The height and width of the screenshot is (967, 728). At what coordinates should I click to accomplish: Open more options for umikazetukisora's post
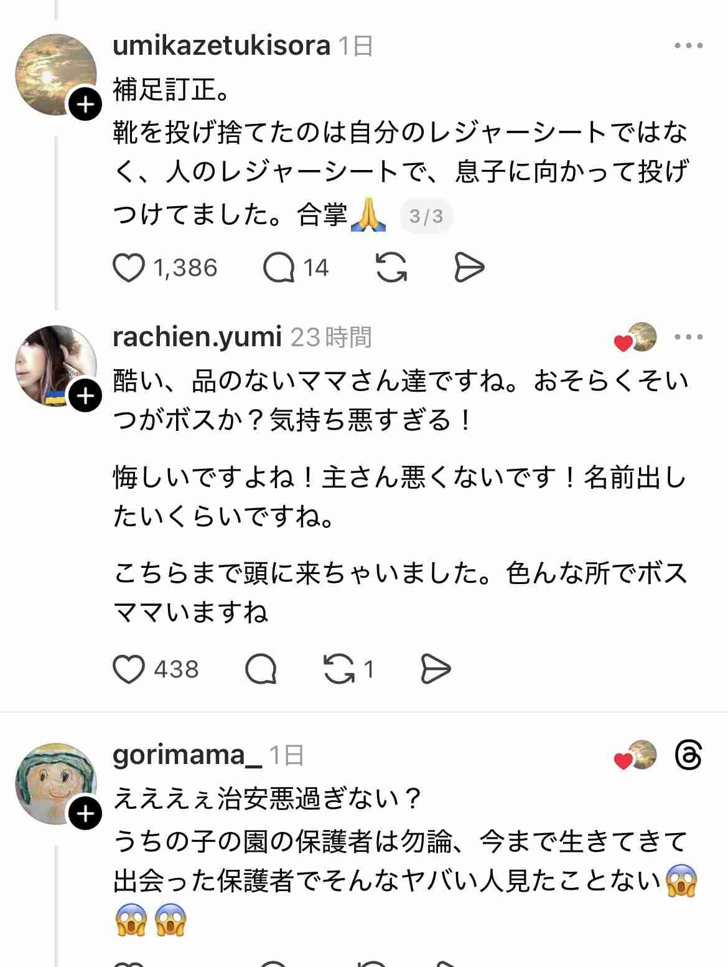(689, 46)
